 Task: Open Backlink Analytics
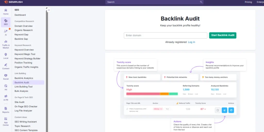point(24,78)
